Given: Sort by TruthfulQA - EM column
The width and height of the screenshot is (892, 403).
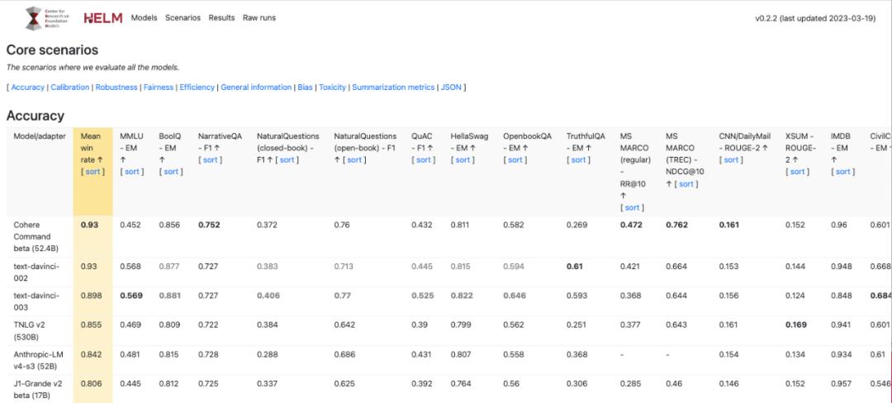Looking at the screenshot, I should 579,159.
